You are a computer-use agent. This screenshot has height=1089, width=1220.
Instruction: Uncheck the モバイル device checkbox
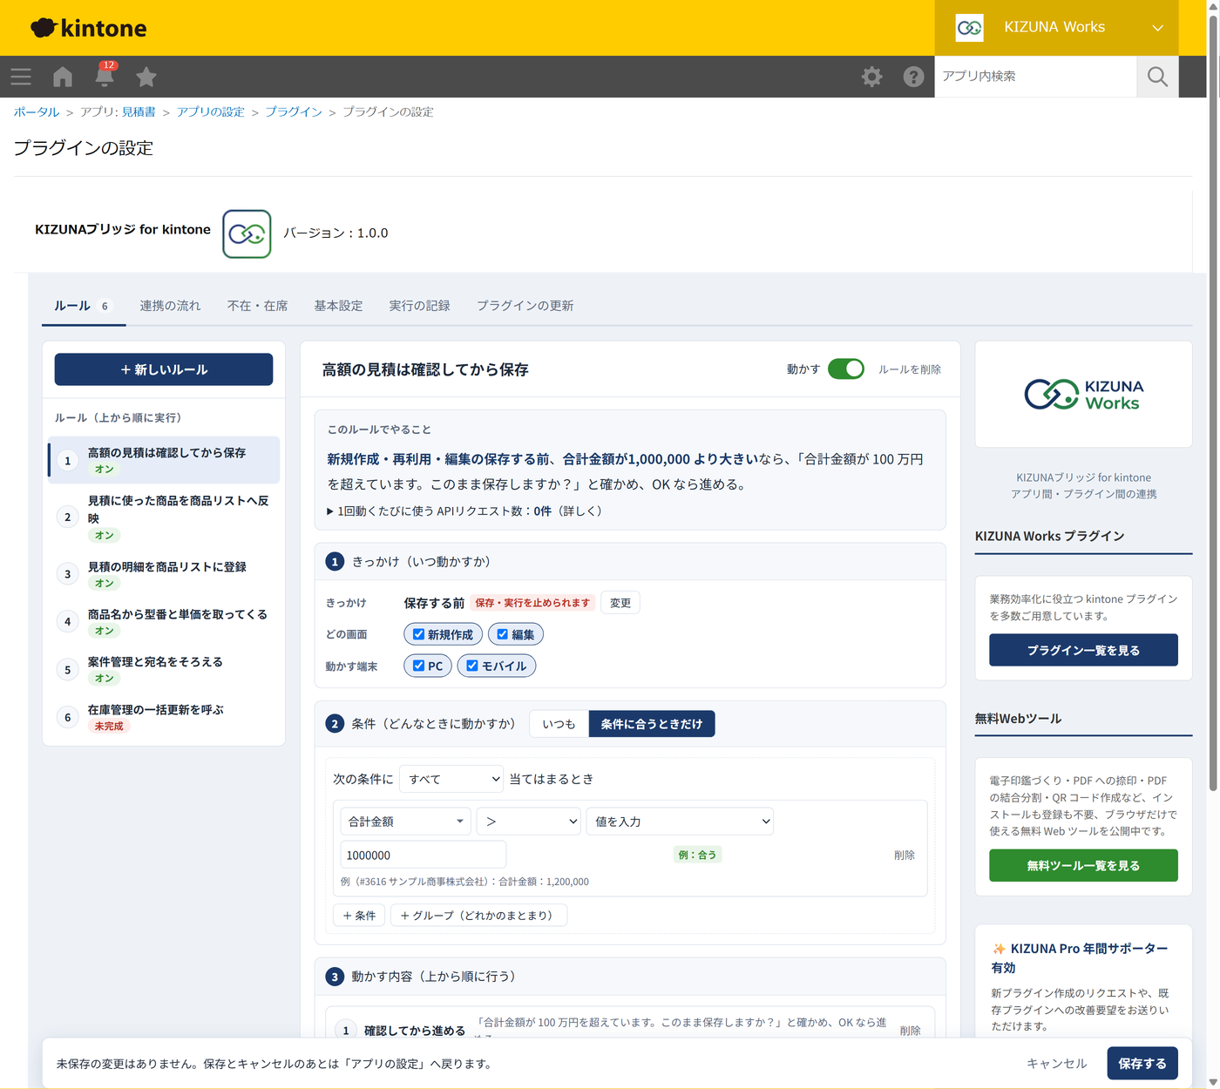tap(471, 666)
